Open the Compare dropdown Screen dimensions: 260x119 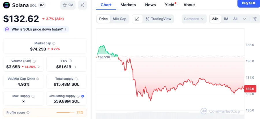[x=194, y=19]
